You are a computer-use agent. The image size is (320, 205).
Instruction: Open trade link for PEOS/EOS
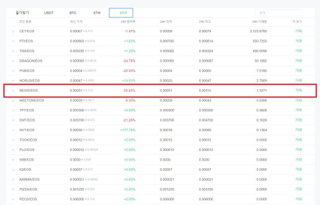tap(298, 199)
